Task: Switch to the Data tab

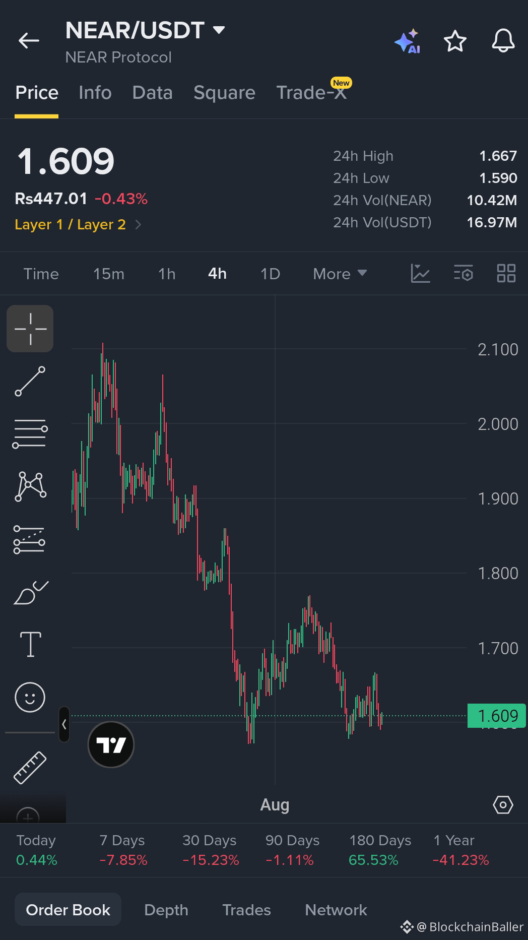Action: (x=153, y=93)
